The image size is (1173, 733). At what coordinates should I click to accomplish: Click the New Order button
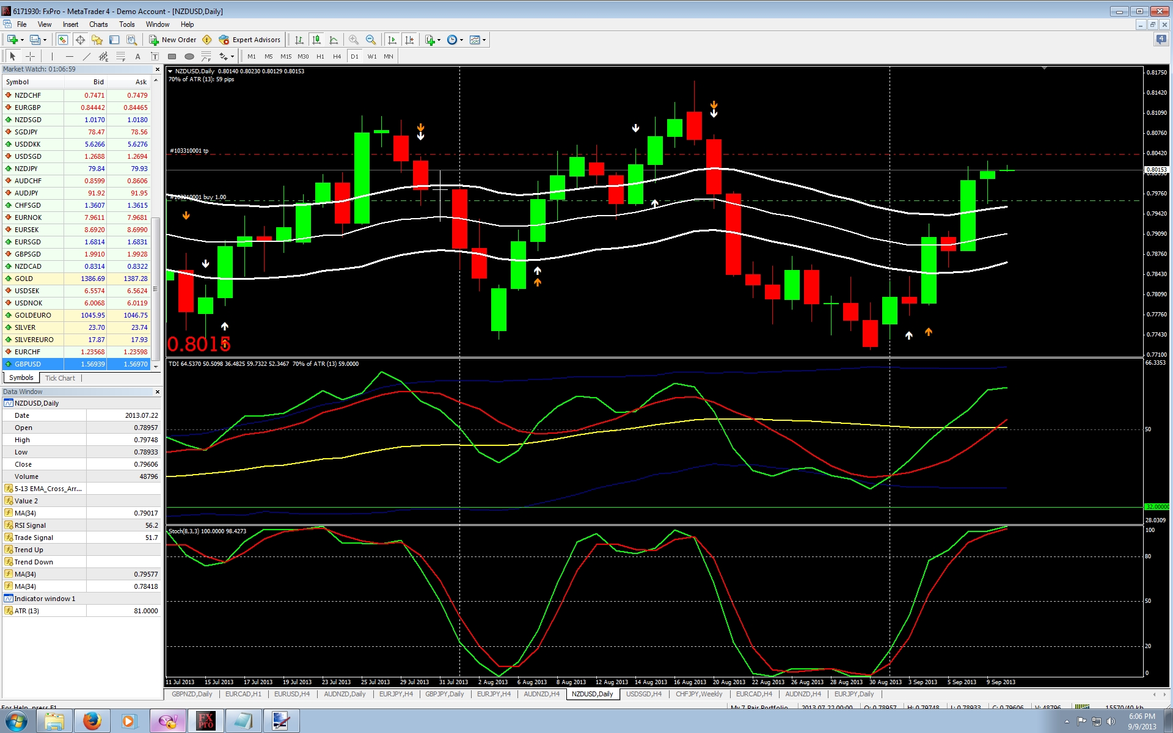click(x=172, y=40)
